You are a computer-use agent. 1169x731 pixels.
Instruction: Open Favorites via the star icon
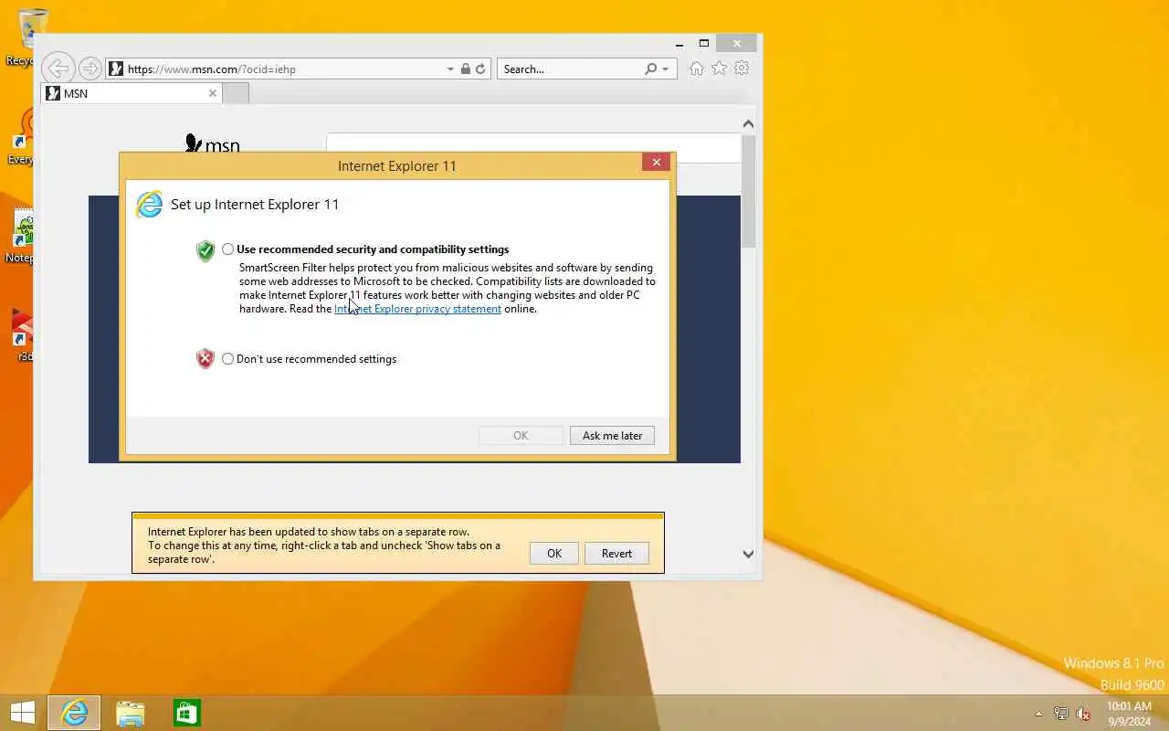720,69
